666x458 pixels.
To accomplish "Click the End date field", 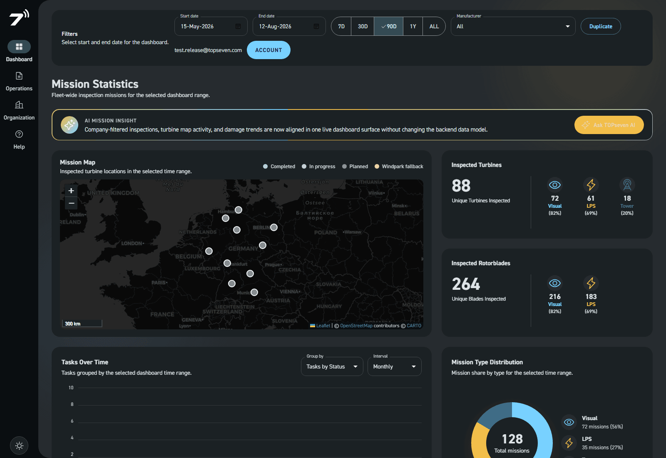I will pos(289,26).
